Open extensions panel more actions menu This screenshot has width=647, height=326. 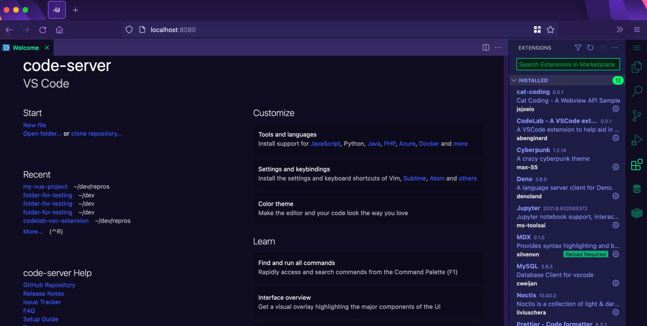click(615, 48)
